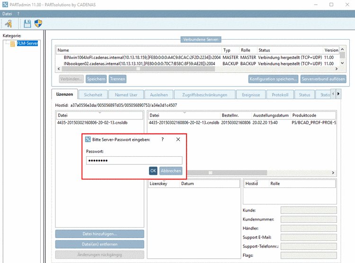
Task: Open the Protokoll tab
Action: coord(280,95)
